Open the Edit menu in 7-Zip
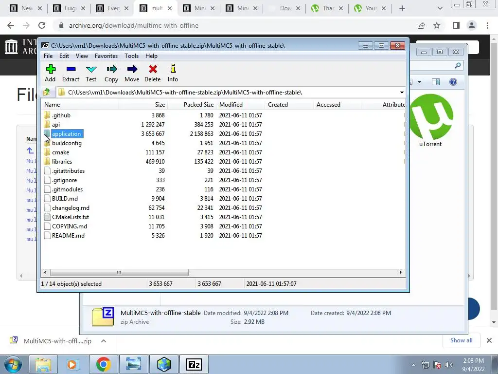 click(x=64, y=56)
